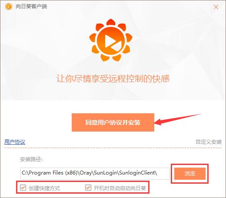The height and width of the screenshot is (198, 226).
Task: Focus the install path input field
Action: pos(95,174)
